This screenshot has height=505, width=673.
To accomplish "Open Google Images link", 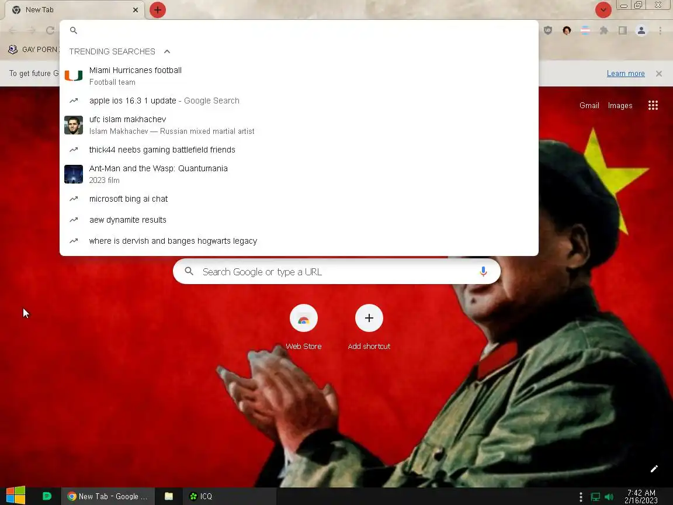I will tap(620, 106).
